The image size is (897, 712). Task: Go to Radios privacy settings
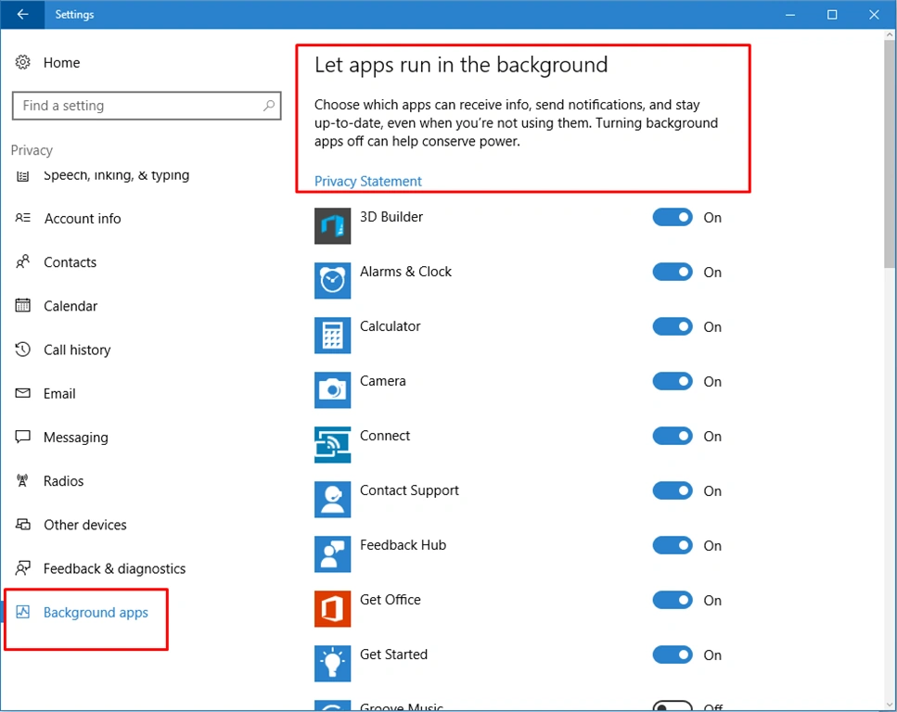[x=63, y=481]
